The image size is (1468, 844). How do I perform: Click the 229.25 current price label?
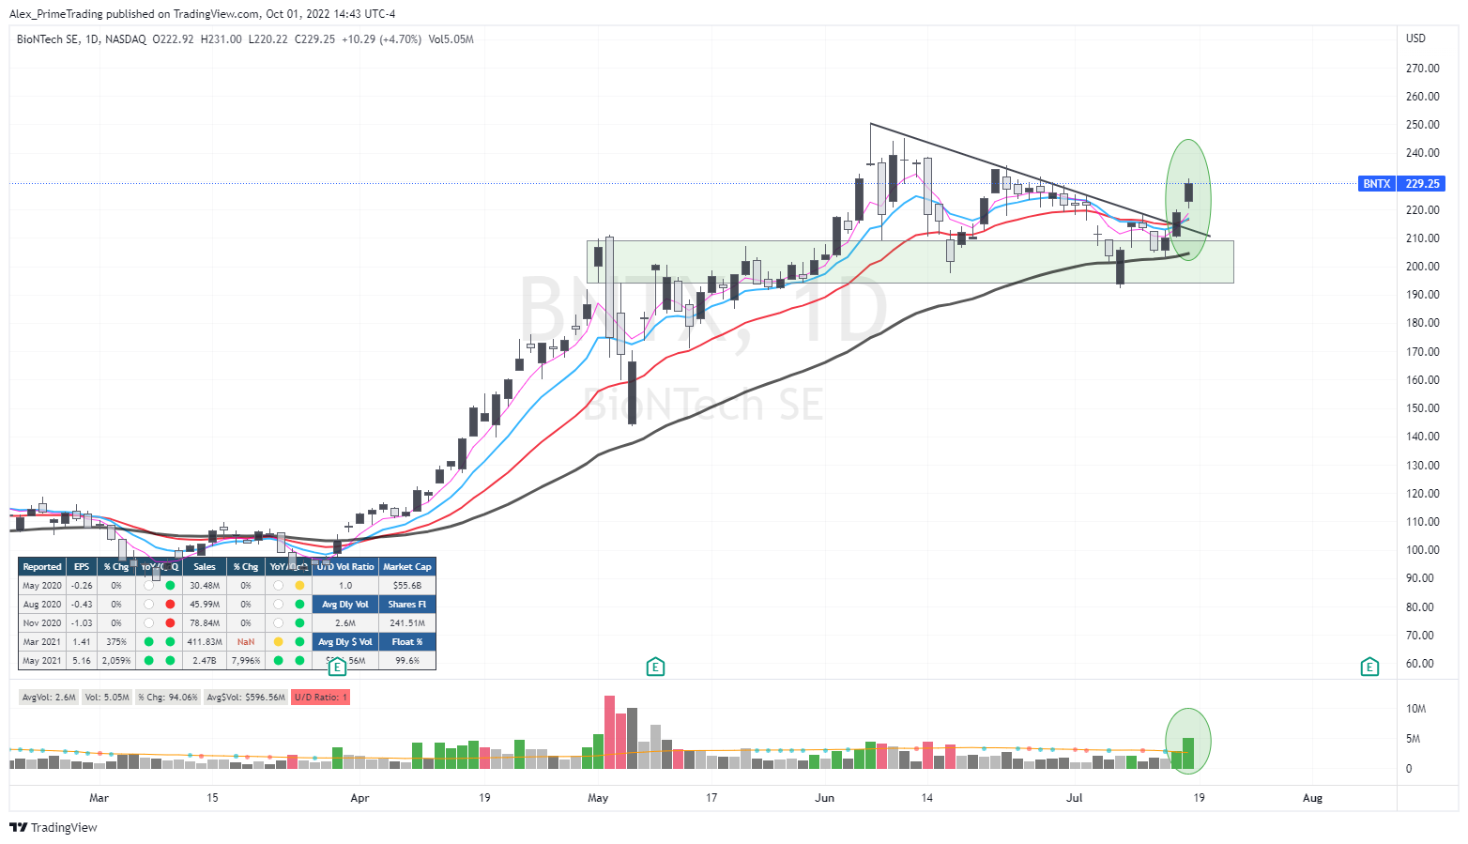pos(1422,184)
